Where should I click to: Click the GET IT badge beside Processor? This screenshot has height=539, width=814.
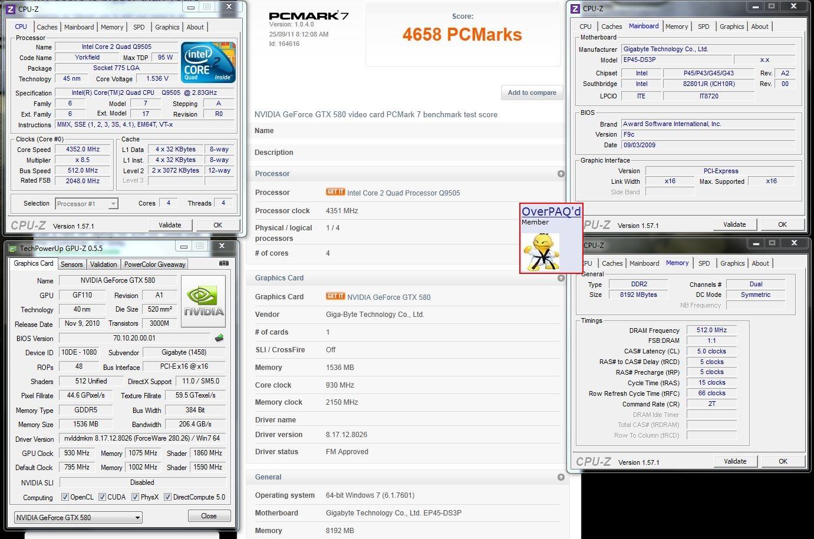335,192
